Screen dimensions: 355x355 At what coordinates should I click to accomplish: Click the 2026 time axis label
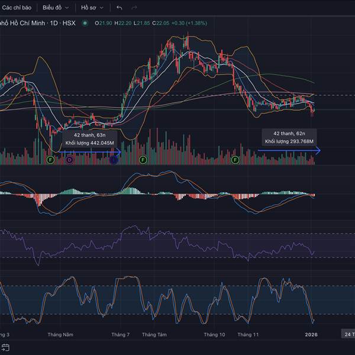coord(311,334)
